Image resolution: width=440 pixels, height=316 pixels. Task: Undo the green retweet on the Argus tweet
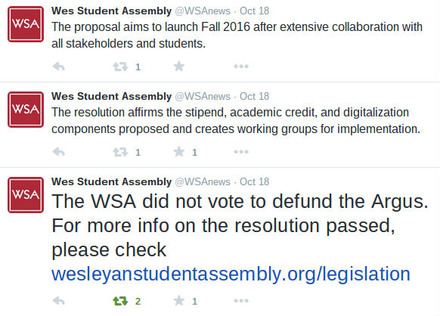[120, 301]
